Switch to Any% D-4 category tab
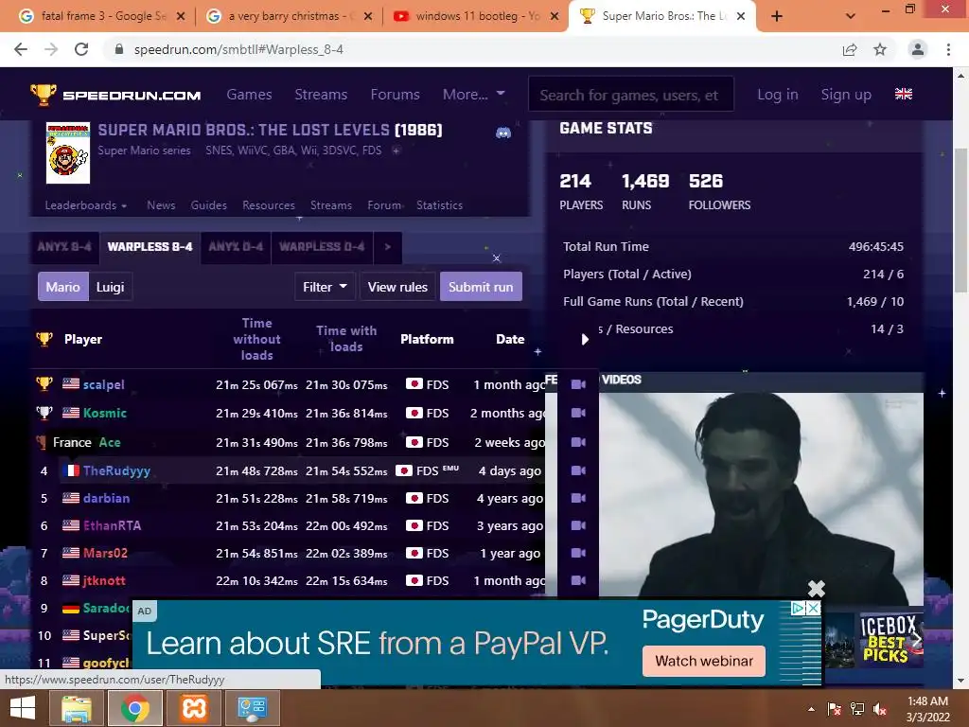Image resolution: width=969 pixels, height=727 pixels. tap(236, 247)
